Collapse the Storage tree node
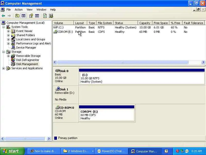 [x=3, y=52]
